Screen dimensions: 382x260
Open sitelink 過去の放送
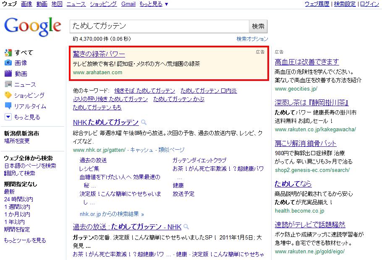pyautogui.click(x=93, y=160)
